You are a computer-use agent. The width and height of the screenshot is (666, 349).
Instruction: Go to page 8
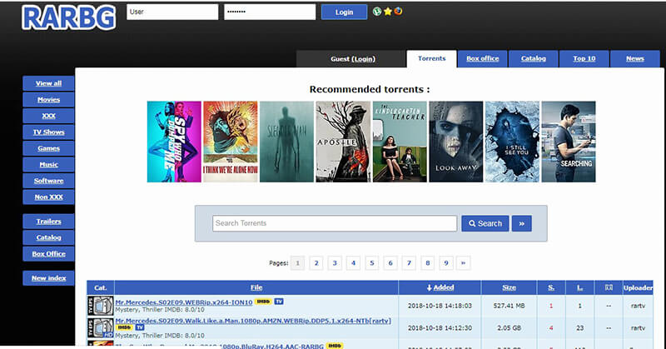point(428,263)
